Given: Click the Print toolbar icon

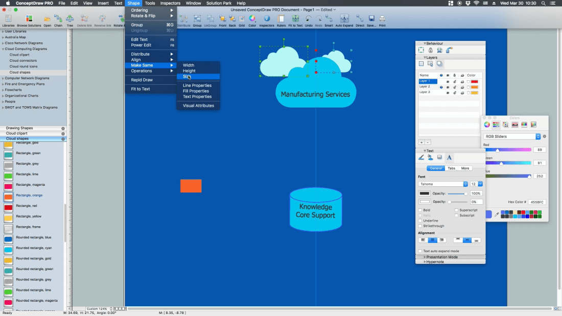Looking at the screenshot, I should pyautogui.click(x=382, y=20).
